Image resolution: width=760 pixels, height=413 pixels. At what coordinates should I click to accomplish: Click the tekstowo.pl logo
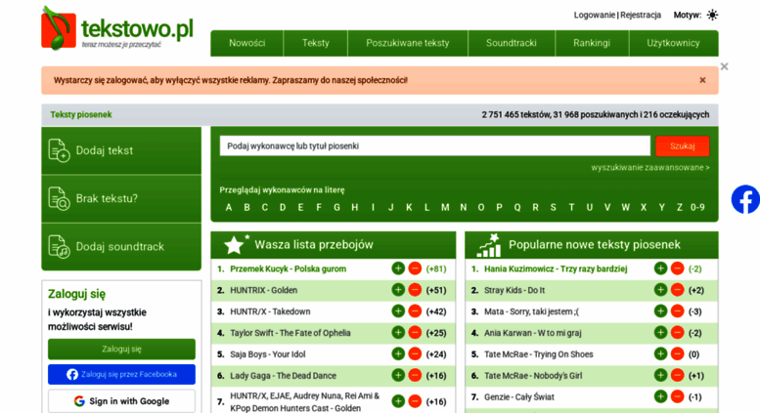point(117,29)
